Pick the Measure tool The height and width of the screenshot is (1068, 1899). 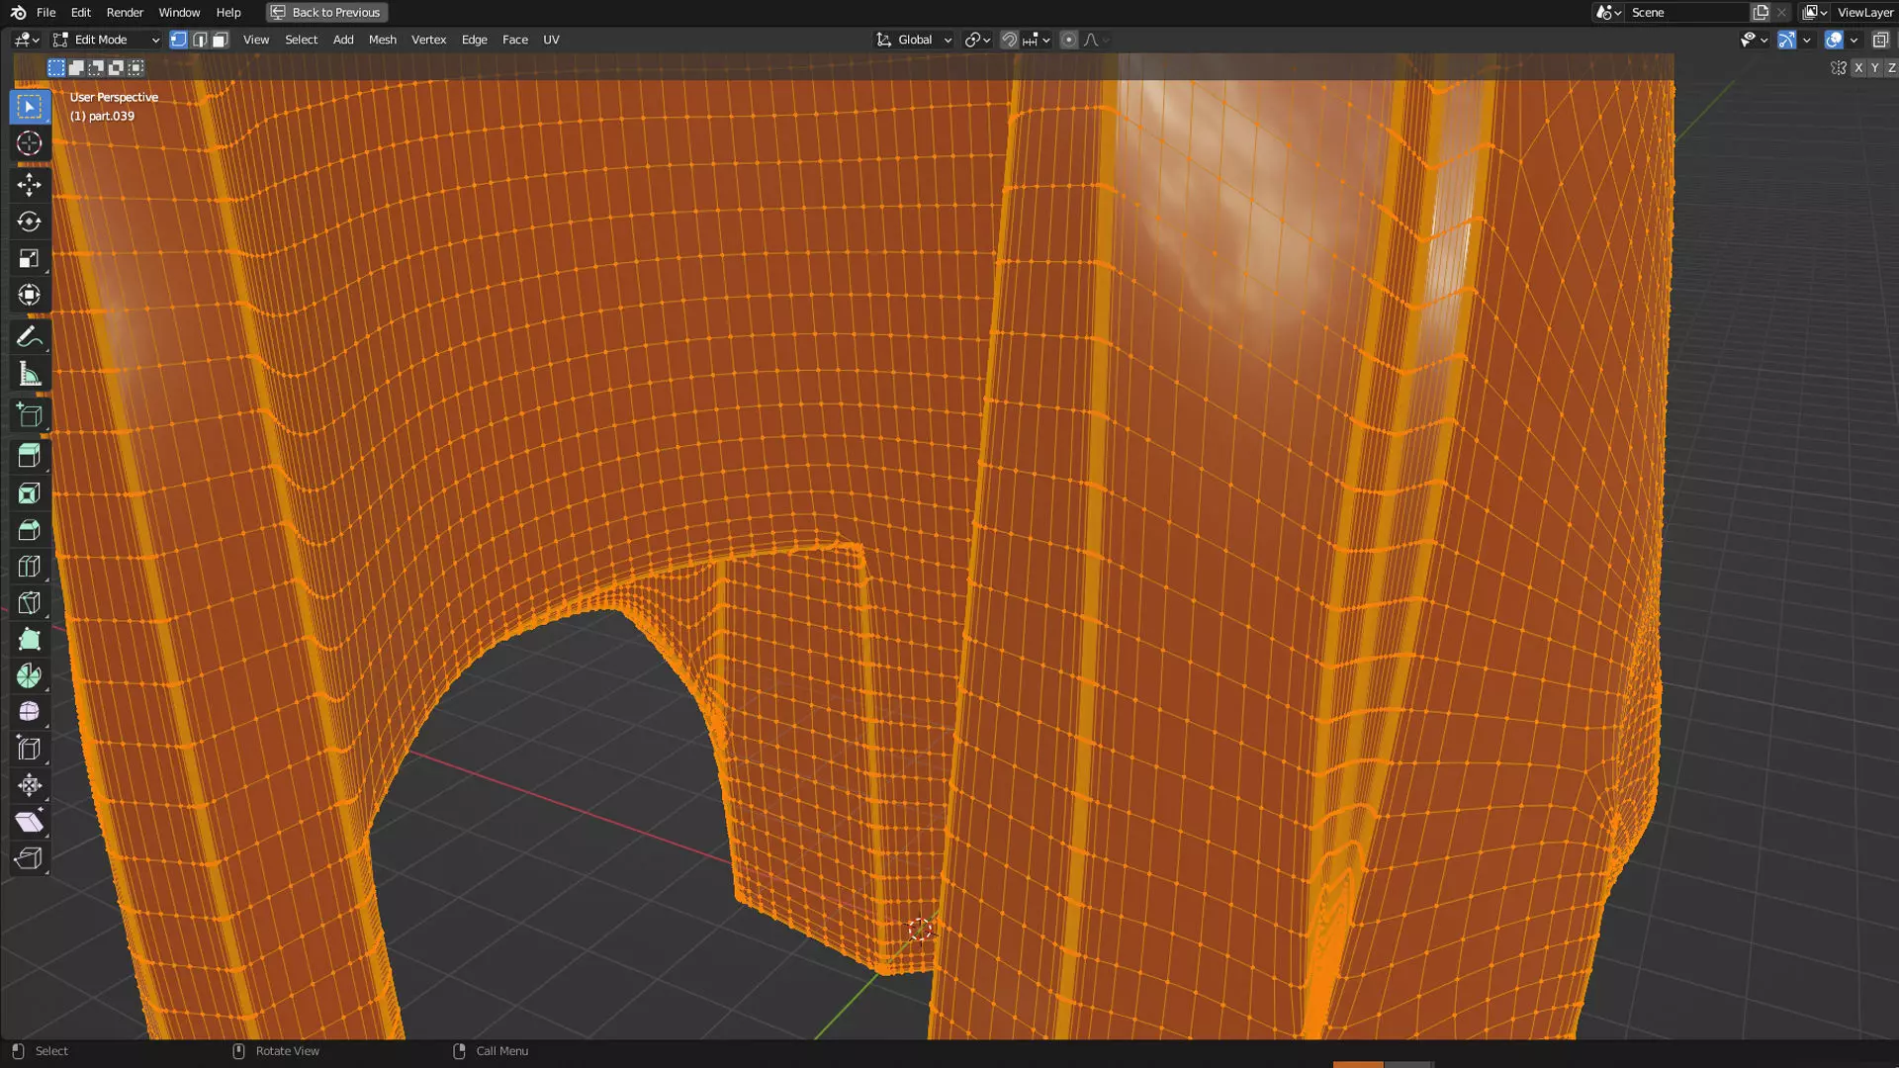pyautogui.click(x=29, y=375)
